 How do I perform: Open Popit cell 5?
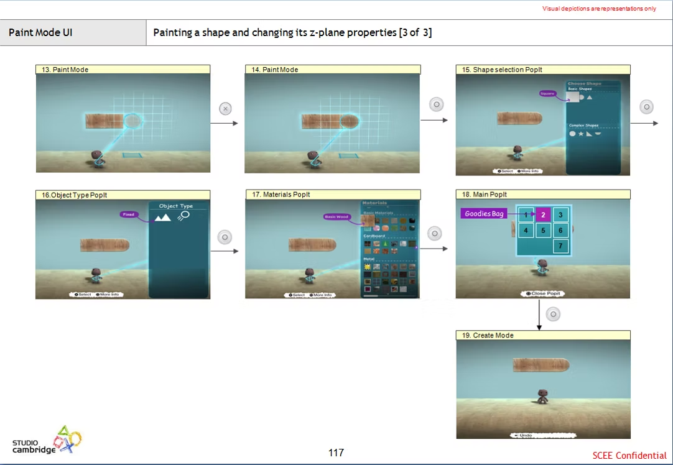pyautogui.click(x=543, y=231)
